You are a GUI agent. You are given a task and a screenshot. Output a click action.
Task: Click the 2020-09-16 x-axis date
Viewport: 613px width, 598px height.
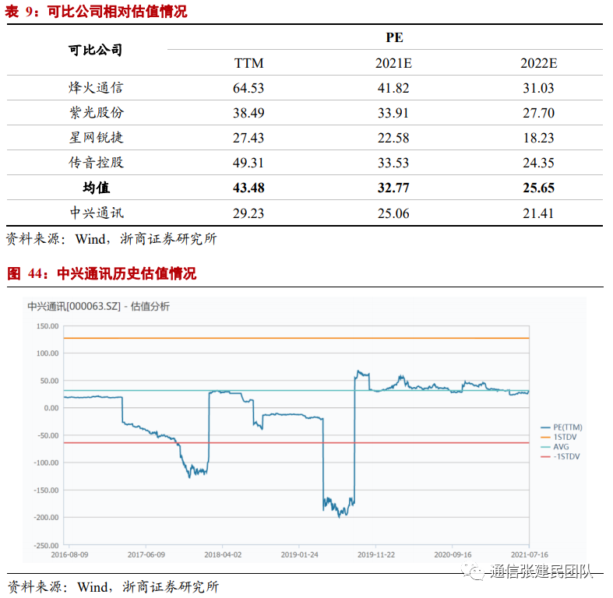[x=453, y=554]
